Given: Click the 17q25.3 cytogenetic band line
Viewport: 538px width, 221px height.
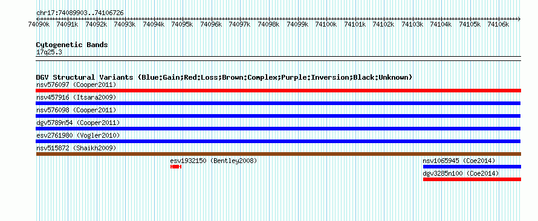Looking at the screenshot, I should pyautogui.click(x=278, y=59).
